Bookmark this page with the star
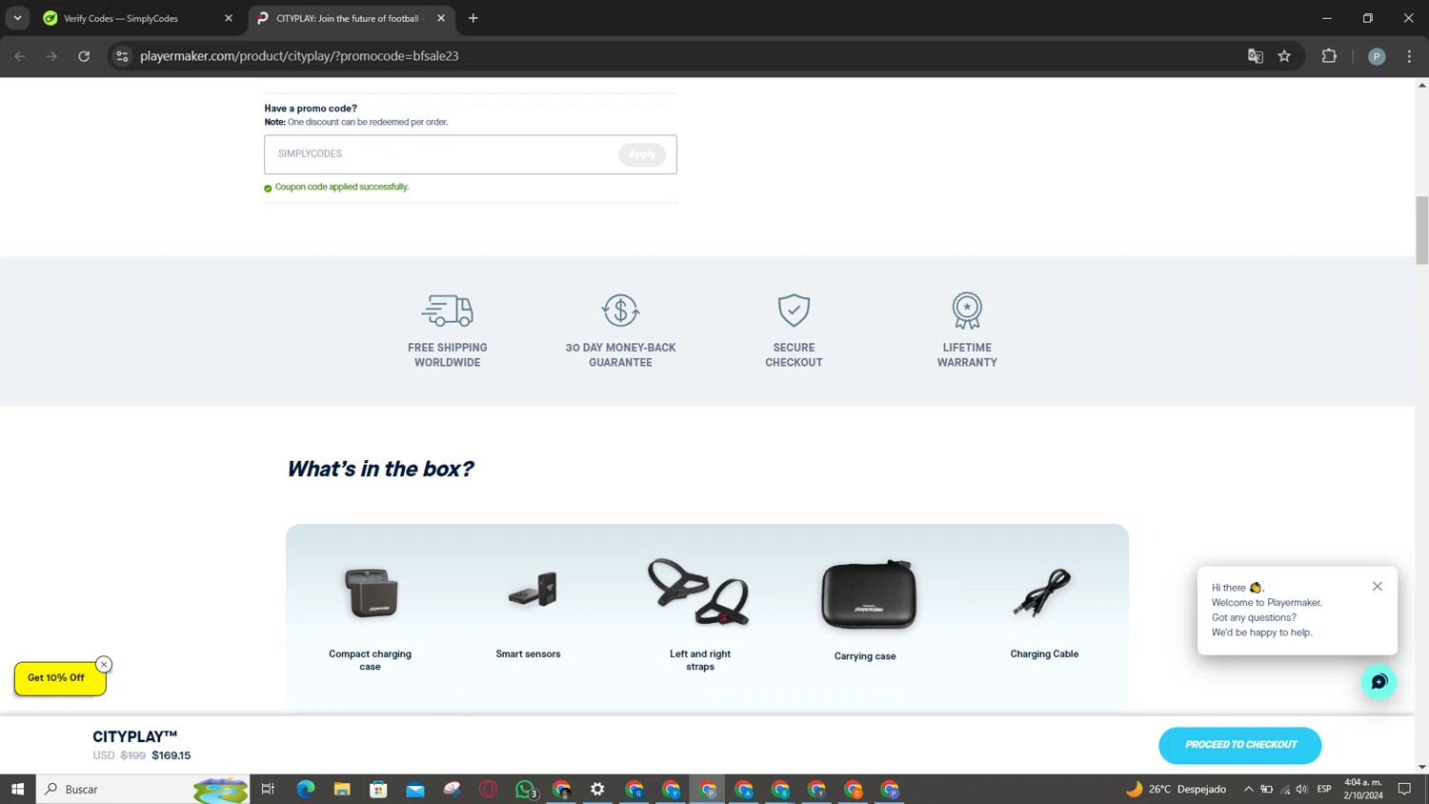Screen dimensions: 1429x804 (x=1284, y=56)
